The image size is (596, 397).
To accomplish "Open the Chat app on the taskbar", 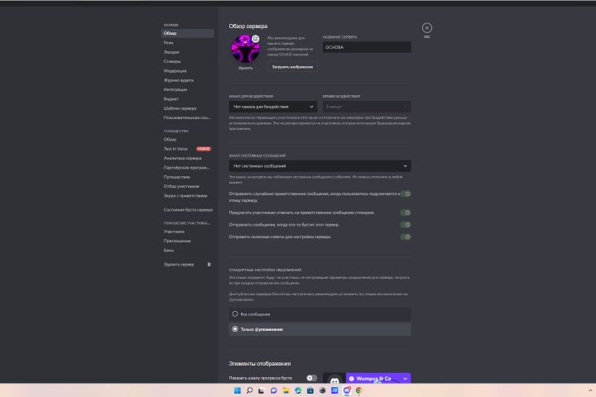I will pos(274,390).
